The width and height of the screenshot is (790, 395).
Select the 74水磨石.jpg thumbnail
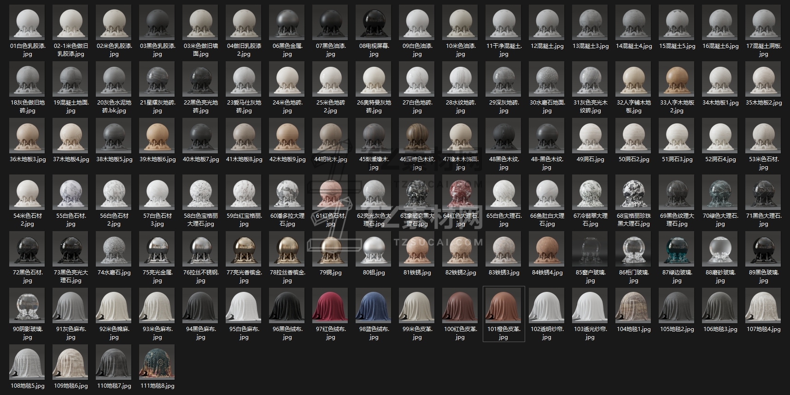click(x=114, y=249)
